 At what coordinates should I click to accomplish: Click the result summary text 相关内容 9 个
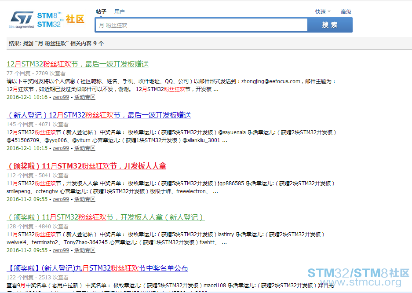87,44
